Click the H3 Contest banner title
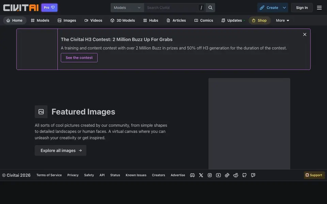The width and height of the screenshot is (327, 204). 116,39
